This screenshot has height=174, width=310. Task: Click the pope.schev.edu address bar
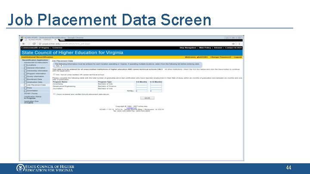136,44
